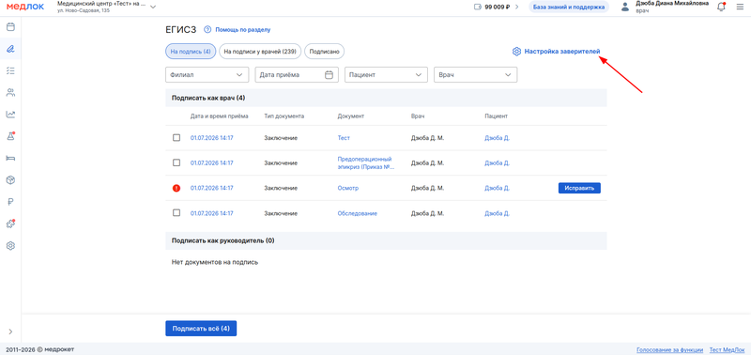Expand the sidebar with bottom chevron
This screenshot has height=355, width=751.
tap(10, 332)
